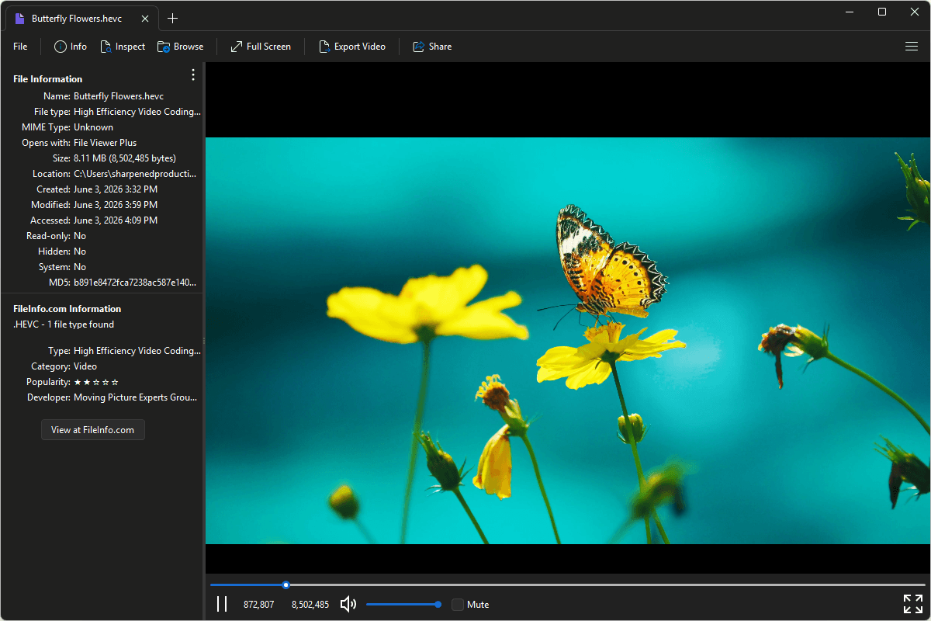The image size is (931, 621).
Task: Click the Popularity star rating
Action: [96, 382]
